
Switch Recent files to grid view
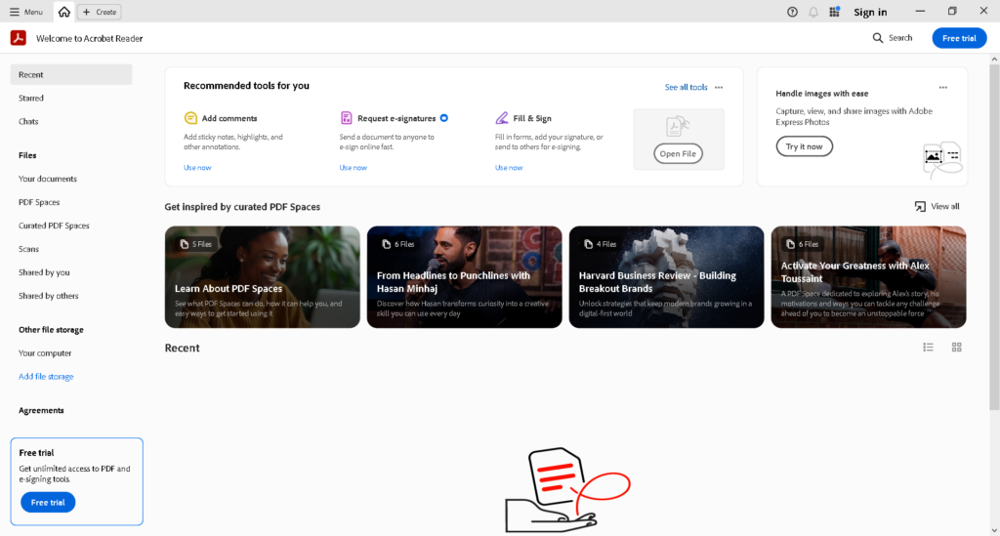tap(957, 348)
